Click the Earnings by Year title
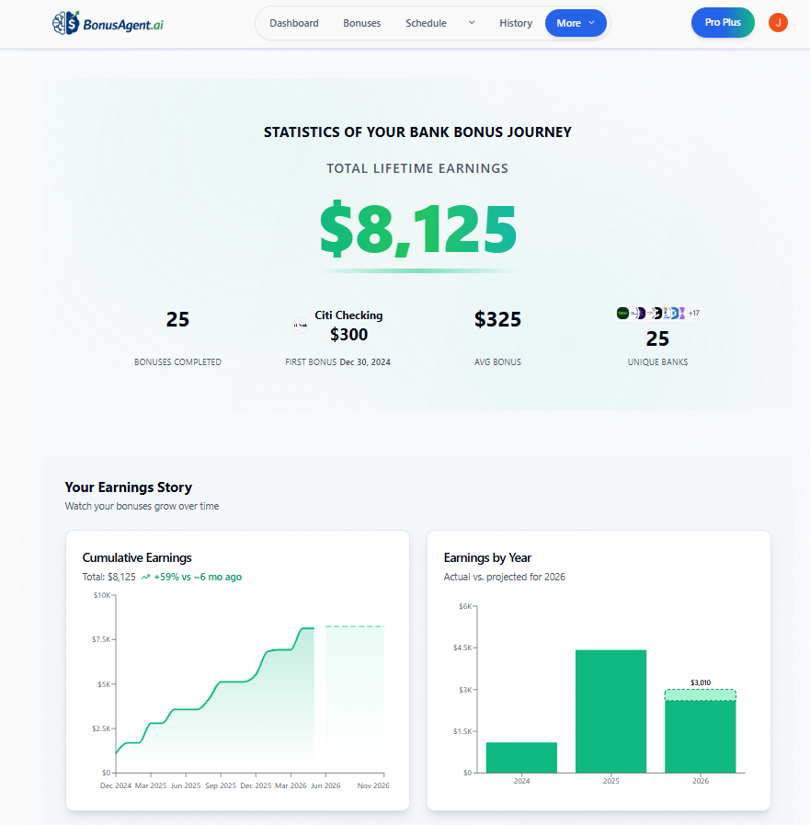The height and width of the screenshot is (825, 810). pos(487,557)
